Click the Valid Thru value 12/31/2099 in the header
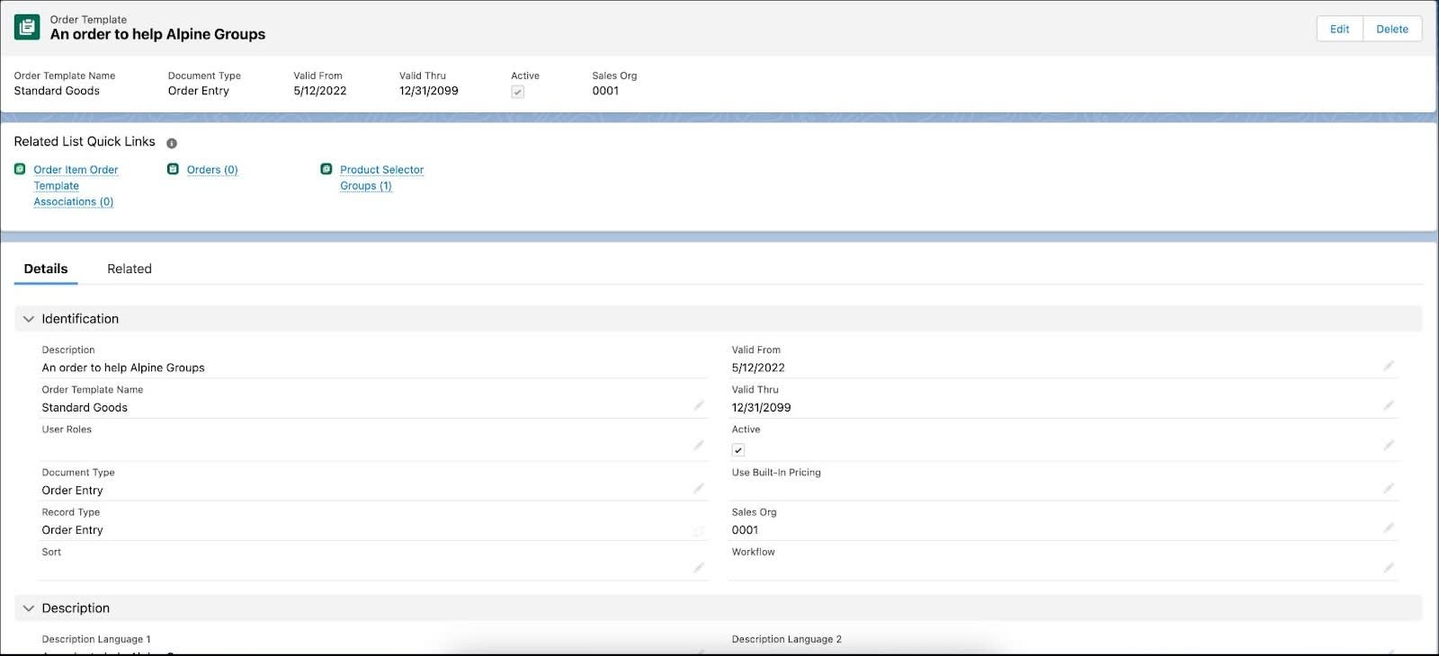 429,91
